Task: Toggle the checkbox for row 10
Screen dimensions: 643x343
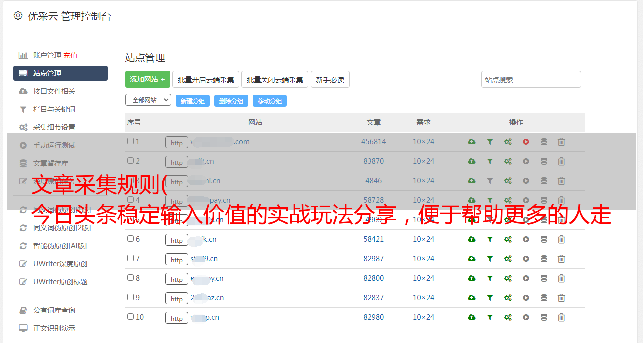Action: point(130,317)
